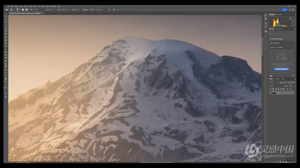Image resolution: width=300 pixels, height=168 pixels.
Task: Select the Move tool
Action: pyautogui.click(x=6, y=16)
